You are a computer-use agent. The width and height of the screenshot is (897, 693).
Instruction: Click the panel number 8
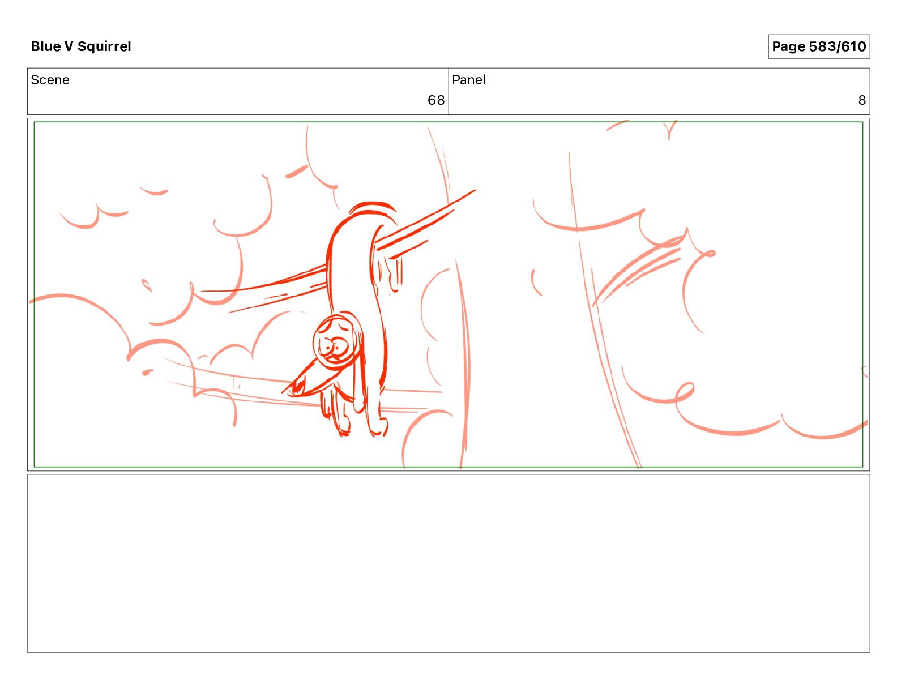[862, 100]
